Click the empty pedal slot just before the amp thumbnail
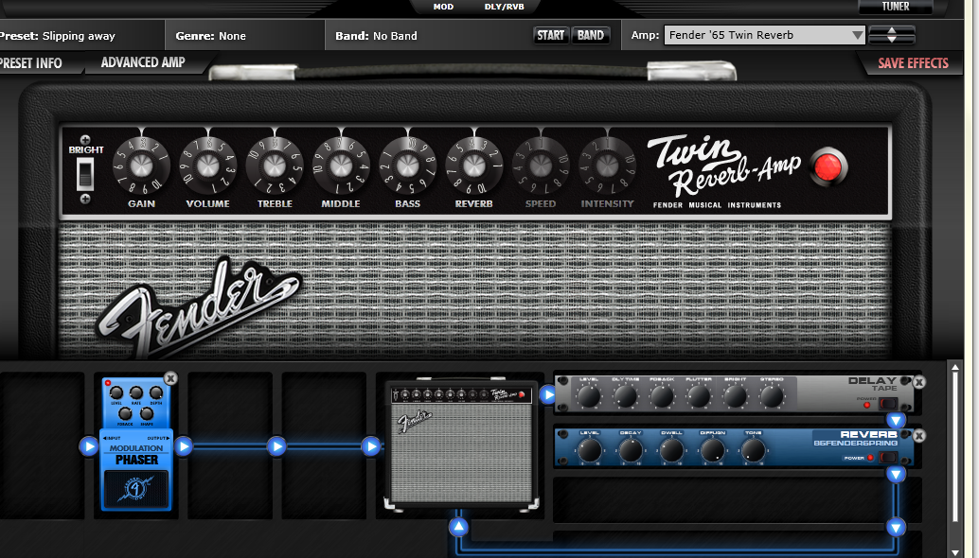The image size is (979, 558). [324, 445]
